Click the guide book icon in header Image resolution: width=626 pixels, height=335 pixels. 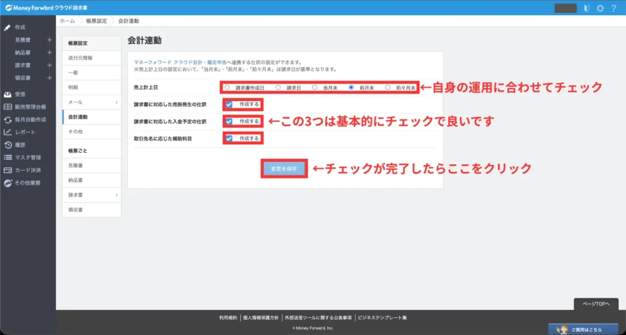point(586,8)
